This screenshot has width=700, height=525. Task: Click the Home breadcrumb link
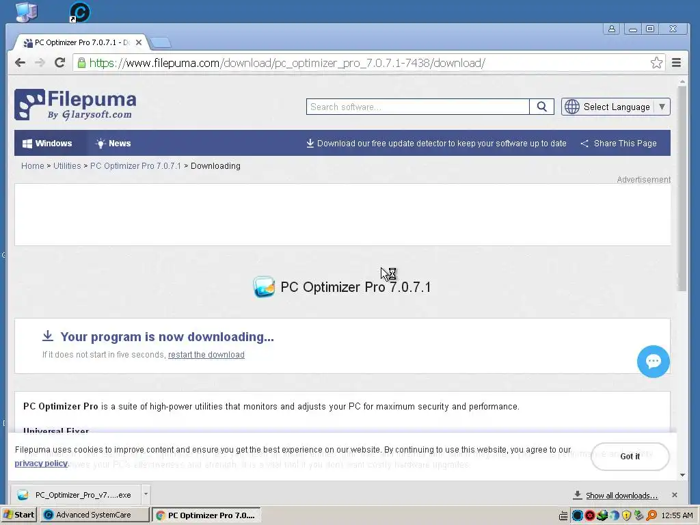(33, 165)
